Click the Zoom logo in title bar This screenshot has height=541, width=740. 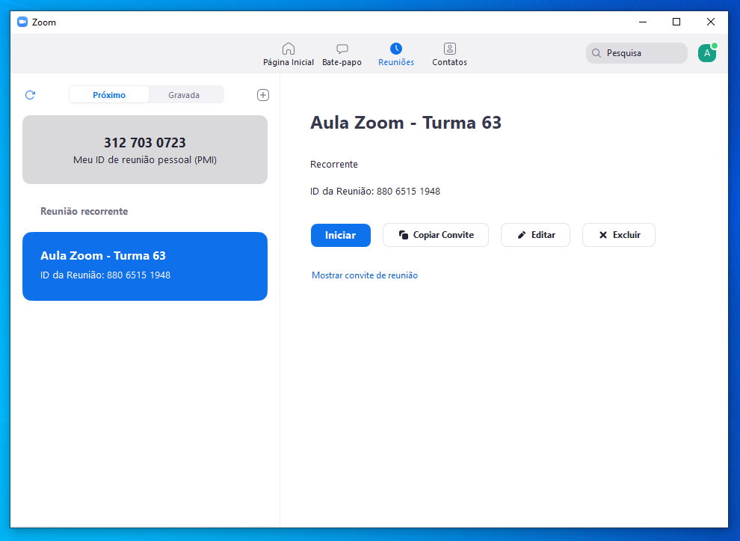click(x=22, y=22)
